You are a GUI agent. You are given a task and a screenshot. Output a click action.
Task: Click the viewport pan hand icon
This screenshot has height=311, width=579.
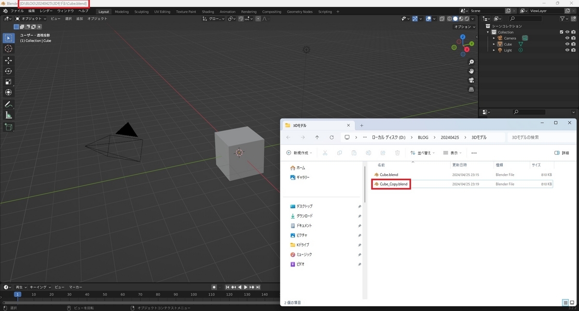(x=471, y=71)
